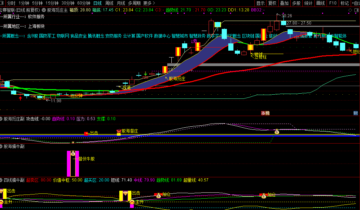Image resolution: width=360 pixels, height=210 pixels.
Task: Click the 30.26 high price label
Action: [287, 16]
